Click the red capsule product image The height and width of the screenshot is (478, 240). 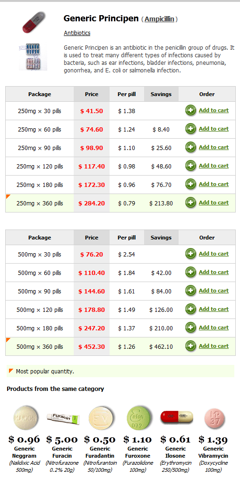pyautogui.click(x=34, y=22)
